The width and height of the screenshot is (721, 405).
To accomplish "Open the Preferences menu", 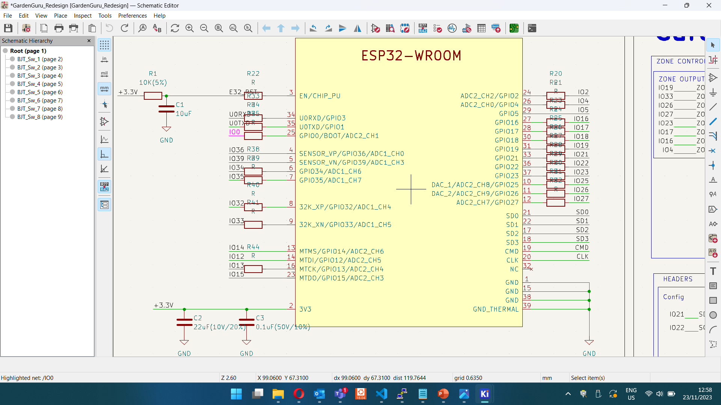I will pyautogui.click(x=133, y=15).
